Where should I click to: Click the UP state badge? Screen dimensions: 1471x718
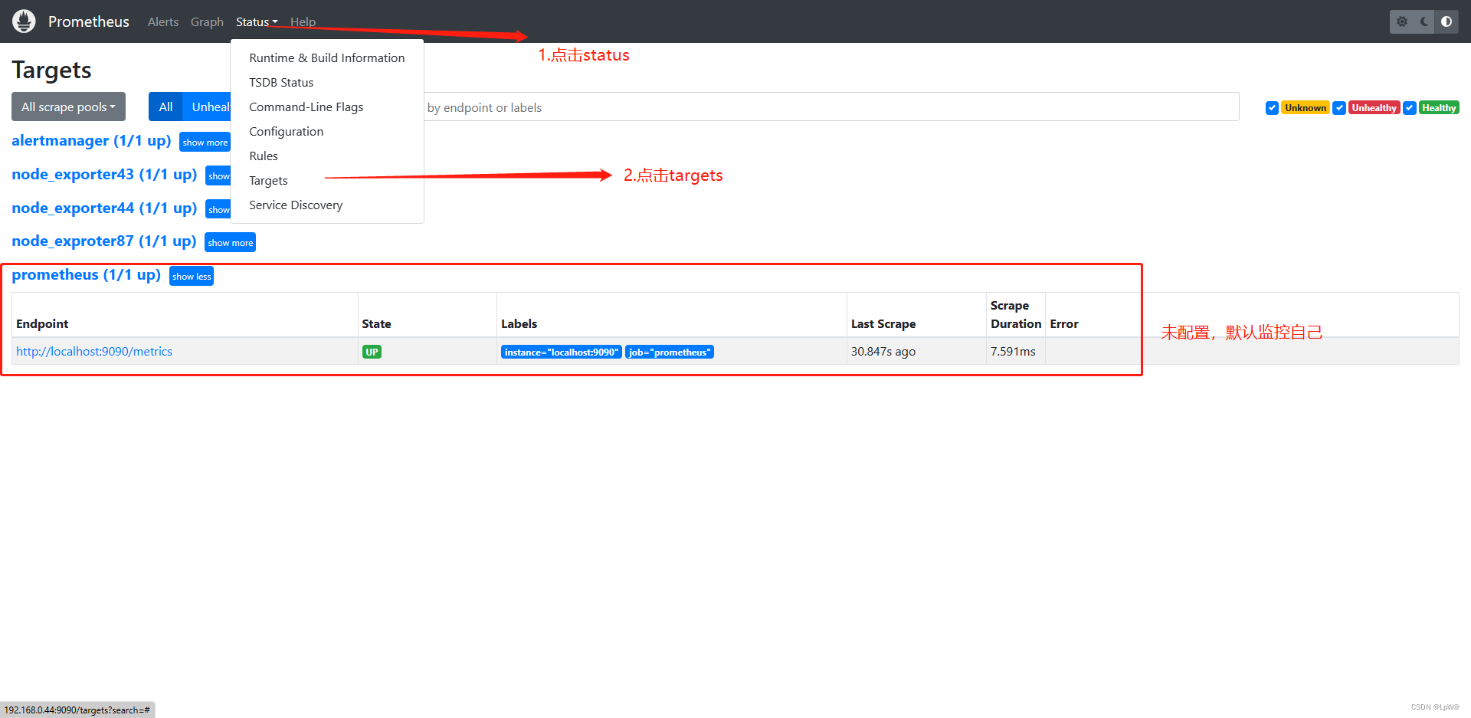pyautogui.click(x=372, y=351)
